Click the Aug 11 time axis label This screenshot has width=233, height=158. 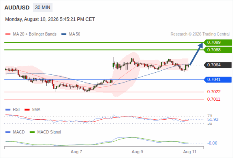[190, 152]
